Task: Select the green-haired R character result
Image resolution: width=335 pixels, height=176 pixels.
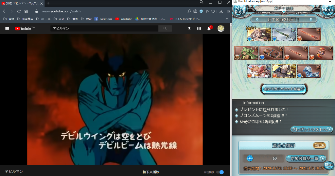Action: click(x=246, y=53)
